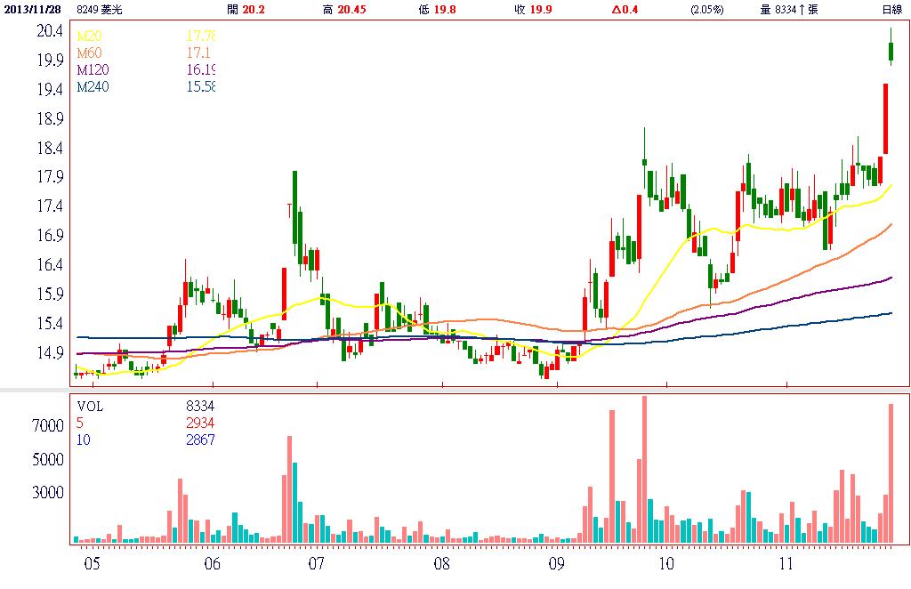Screen dimensions: 911x589
Task: Click the latest green candle at top right
Action: coord(891,52)
